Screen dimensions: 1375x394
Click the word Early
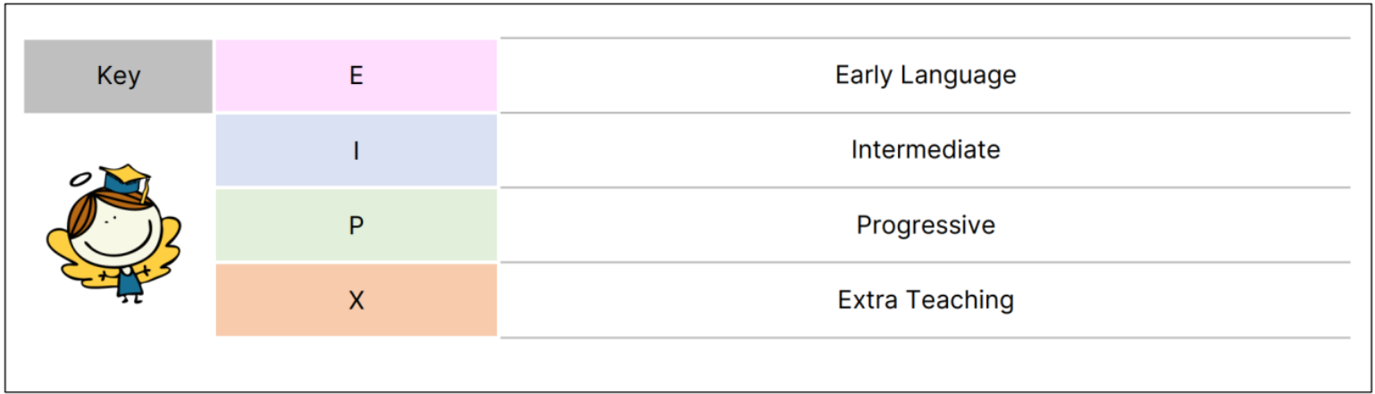pos(865,76)
